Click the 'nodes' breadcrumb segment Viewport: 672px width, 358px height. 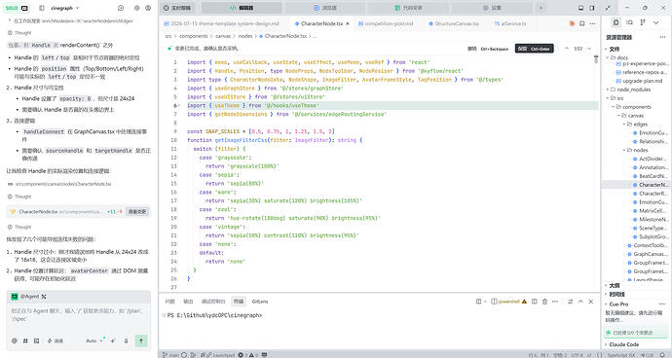[x=245, y=36]
